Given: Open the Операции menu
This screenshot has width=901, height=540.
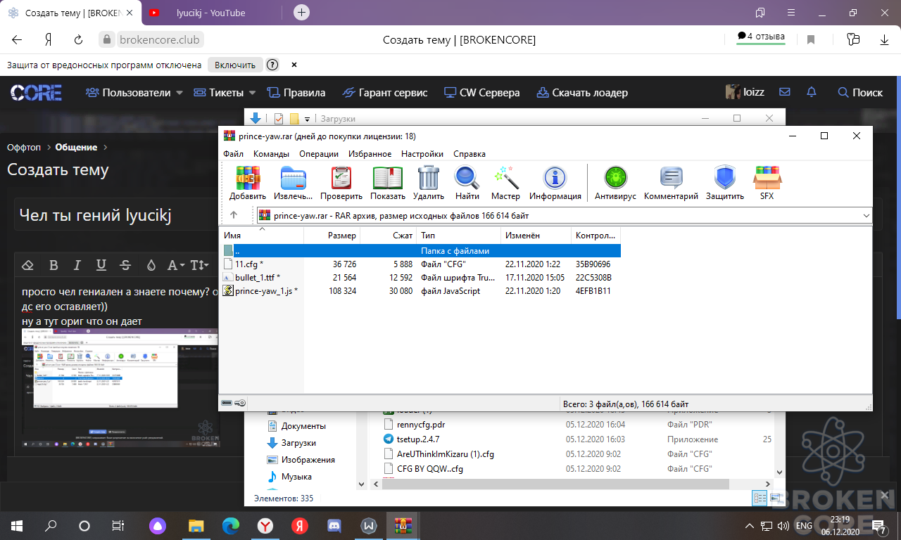Looking at the screenshot, I should (319, 153).
